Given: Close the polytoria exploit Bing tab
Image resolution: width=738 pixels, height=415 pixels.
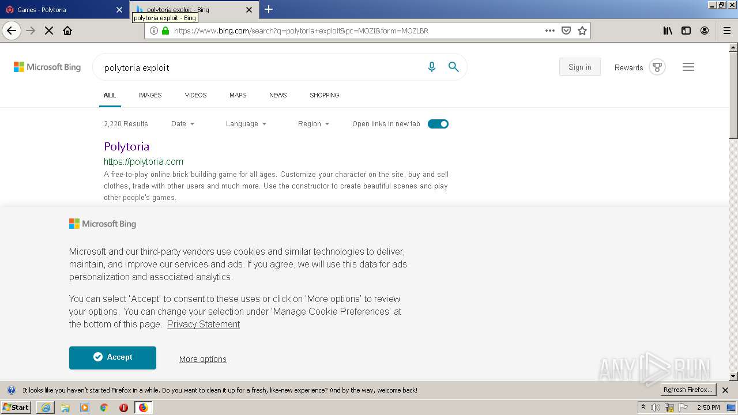Looking at the screenshot, I should [x=249, y=10].
